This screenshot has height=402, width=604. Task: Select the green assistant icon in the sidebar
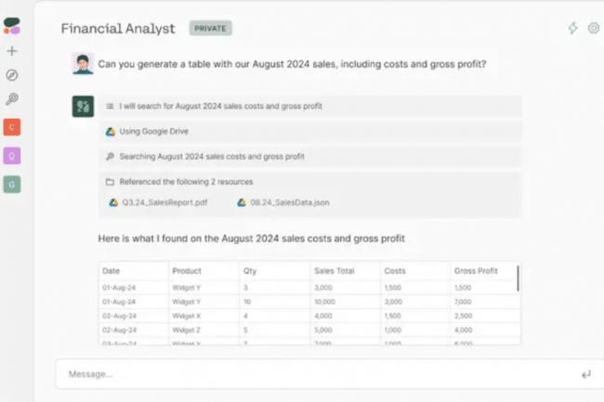point(12,185)
